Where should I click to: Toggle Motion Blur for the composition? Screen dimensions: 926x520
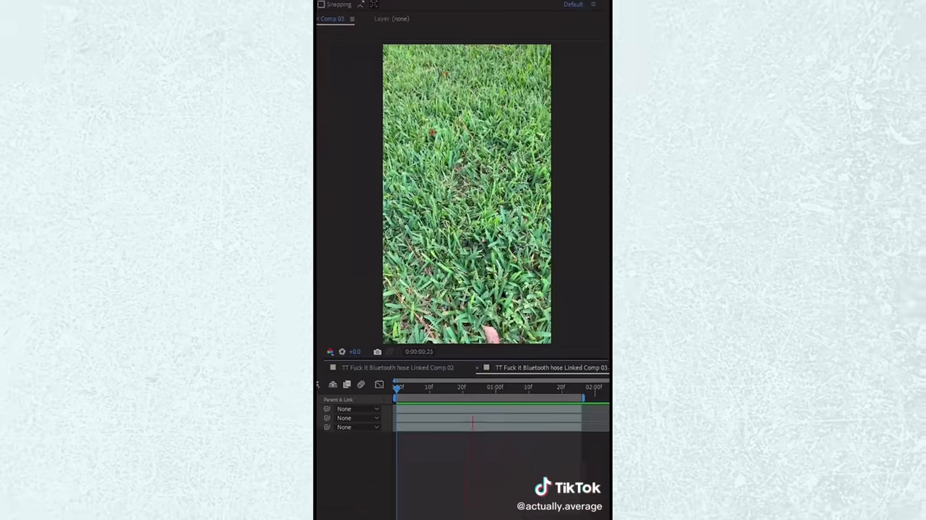click(x=361, y=384)
